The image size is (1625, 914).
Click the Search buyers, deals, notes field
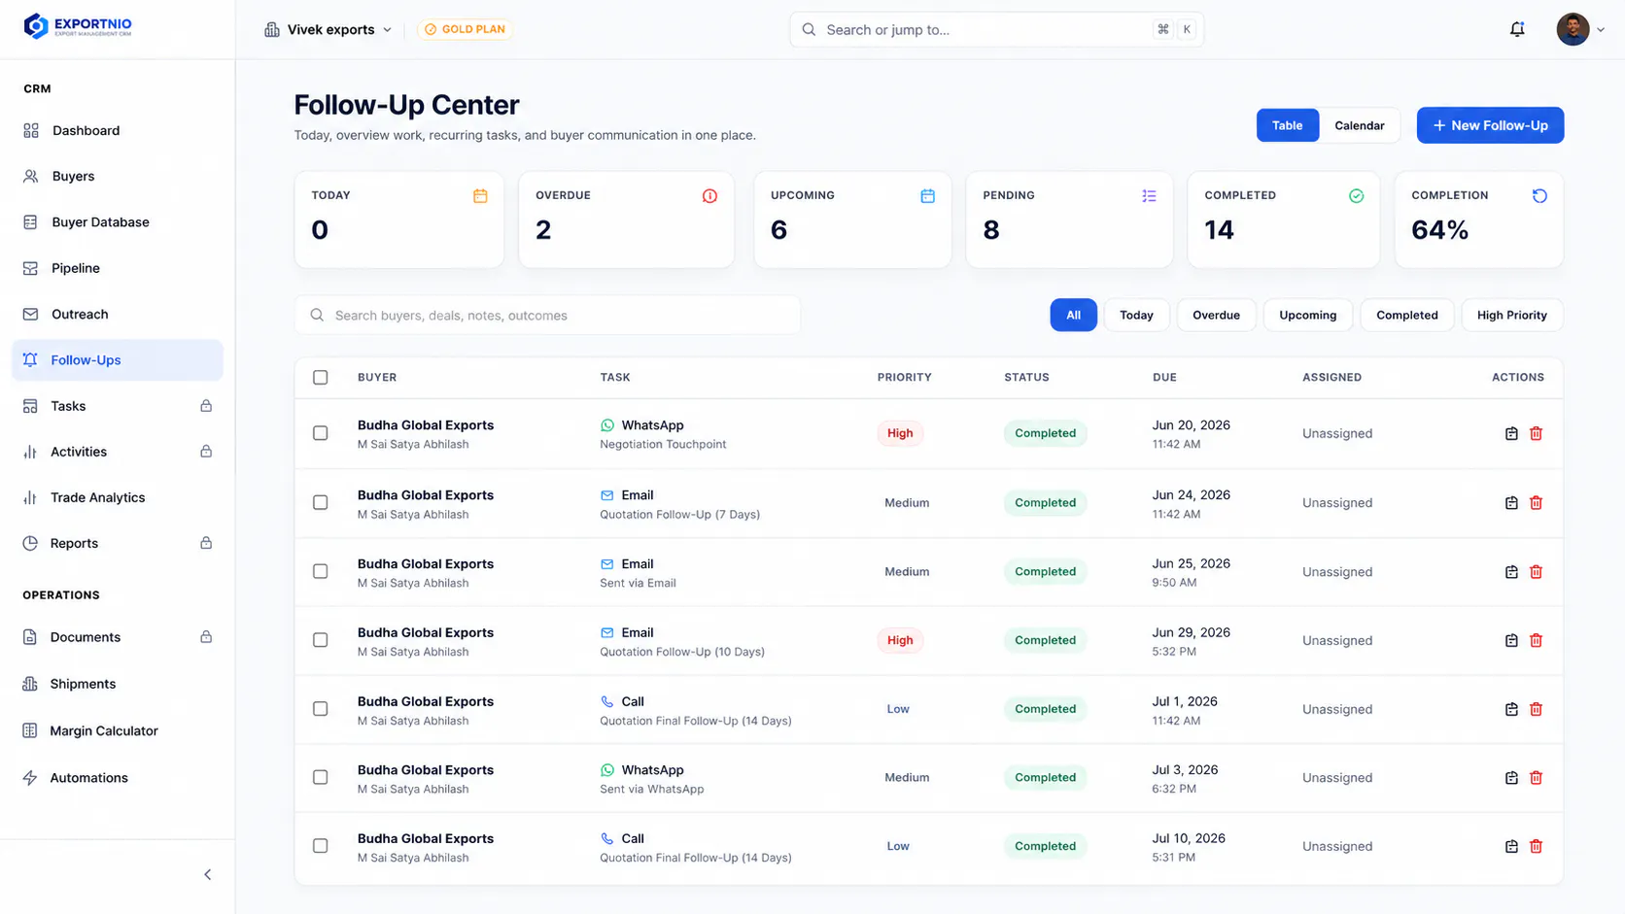pyautogui.click(x=547, y=315)
